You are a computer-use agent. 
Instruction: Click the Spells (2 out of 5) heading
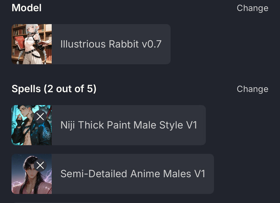[x=54, y=89]
